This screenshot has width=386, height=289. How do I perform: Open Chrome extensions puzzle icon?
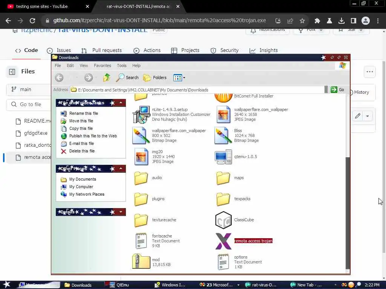pos(317,21)
